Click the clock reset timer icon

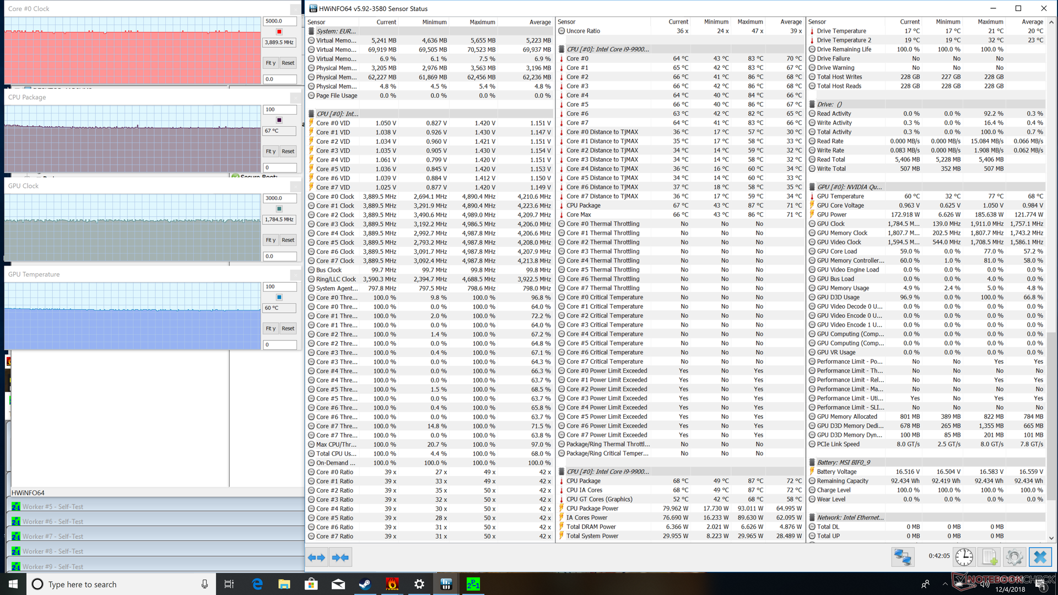pos(964,557)
